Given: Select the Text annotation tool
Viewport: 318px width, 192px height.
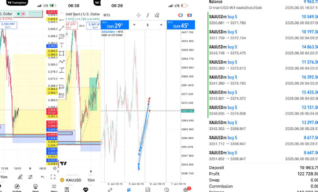Looking at the screenshot, I should (x=62, y=45).
